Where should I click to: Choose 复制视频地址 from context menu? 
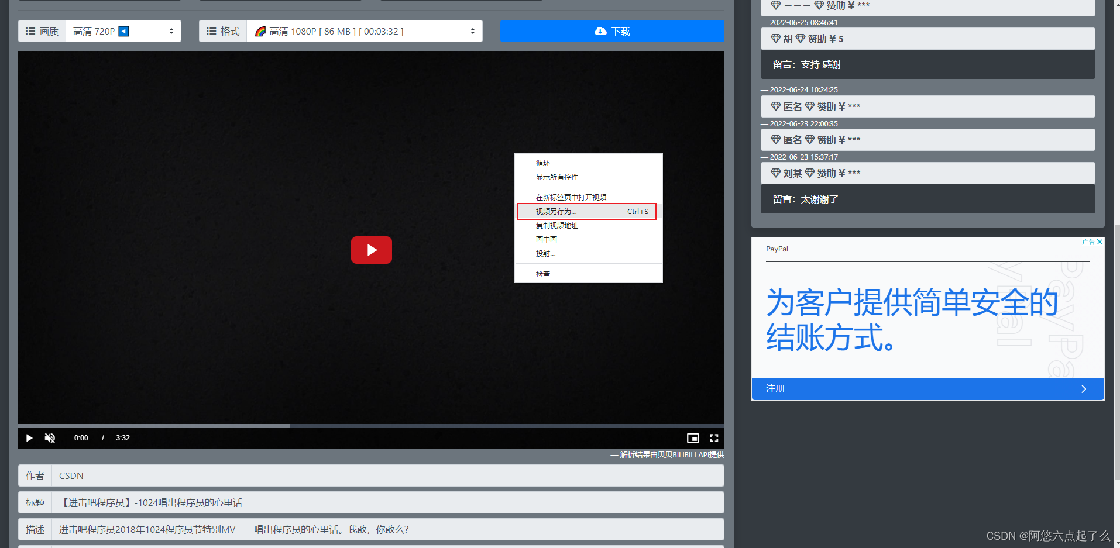coord(588,225)
